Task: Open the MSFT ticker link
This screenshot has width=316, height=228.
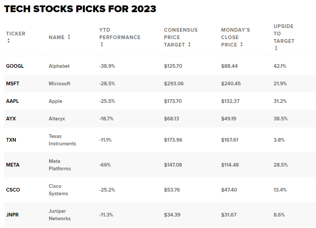Action: tap(13, 84)
